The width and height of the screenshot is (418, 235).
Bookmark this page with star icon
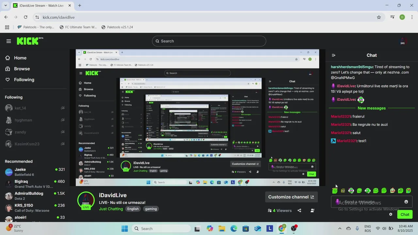pyautogui.click(x=379, y=17)
